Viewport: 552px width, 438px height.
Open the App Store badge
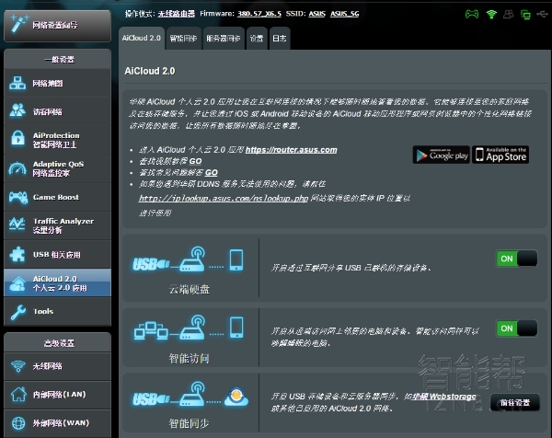[x=500, y=155]
